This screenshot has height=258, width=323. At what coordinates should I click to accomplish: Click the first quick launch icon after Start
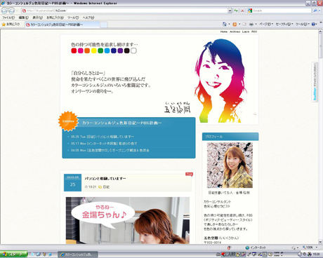[x=32, y=254]
